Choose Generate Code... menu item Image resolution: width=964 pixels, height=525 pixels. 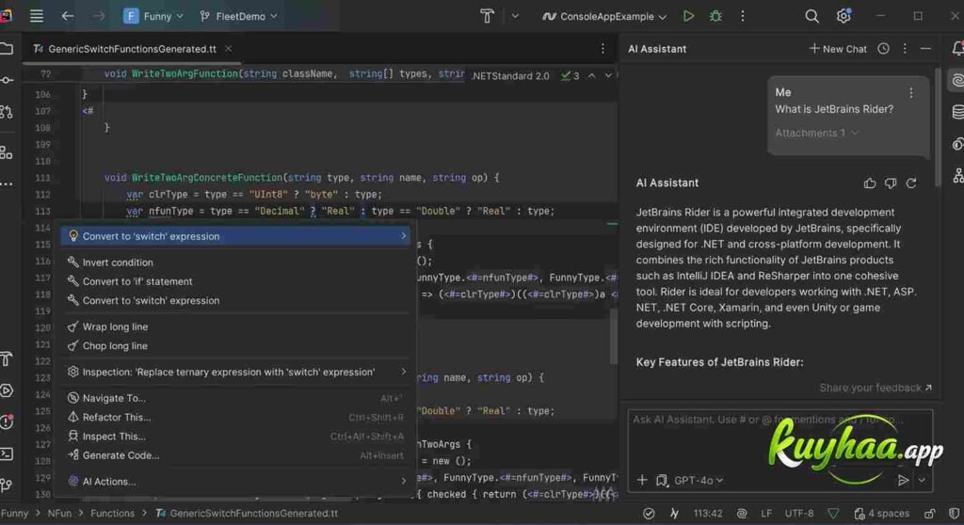click(x=235, y=455)
